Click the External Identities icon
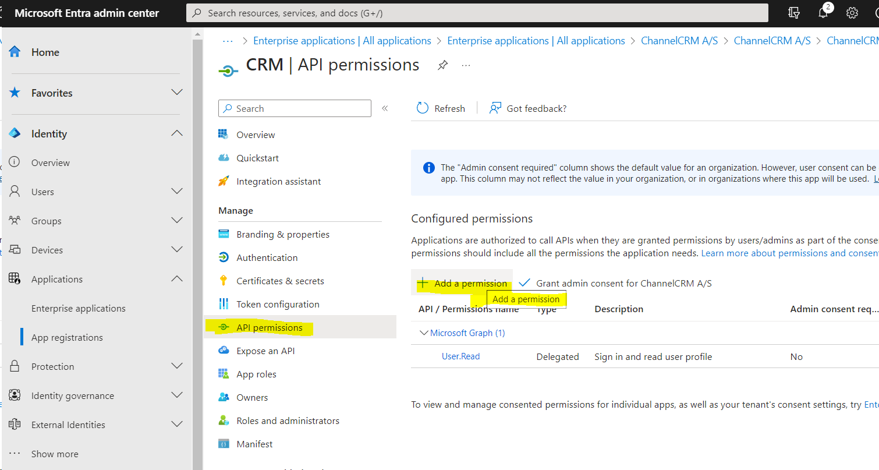 [15, 425]
